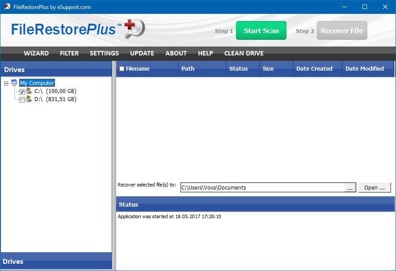Image resolution: width=396 pixels, height=271 pixels.
Task: Click the green Start Scan button
Action: (x=261, y=30)
